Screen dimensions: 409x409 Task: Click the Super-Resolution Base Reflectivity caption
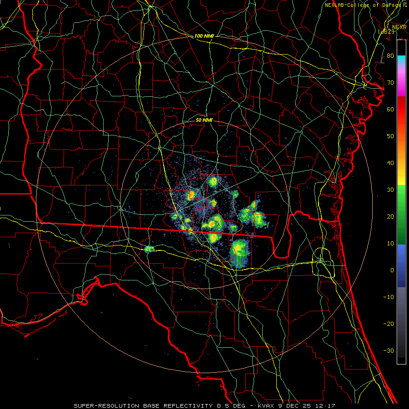point(204,406)
